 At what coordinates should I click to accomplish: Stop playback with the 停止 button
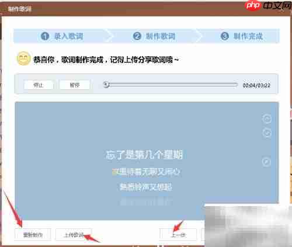coord(39,85)
